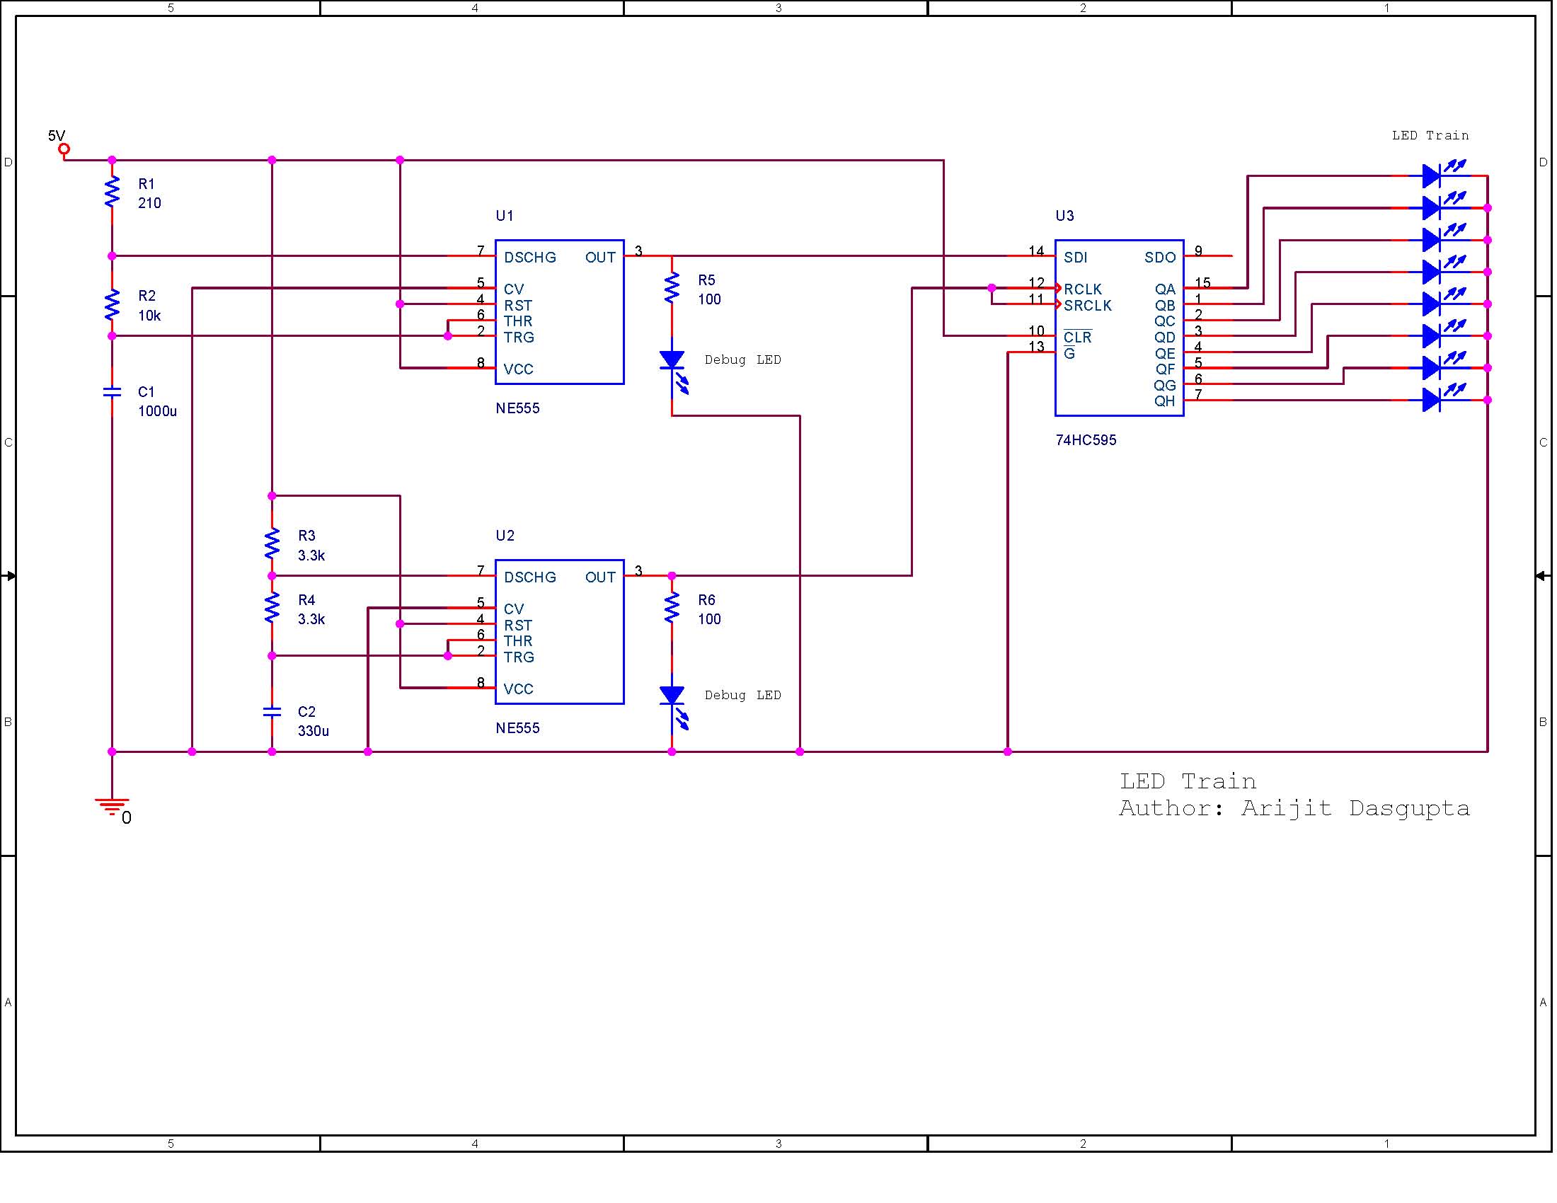The image size is (1557, 1203).
Task: Select the Debug LED diode below R5
Action: pos(674,374)
